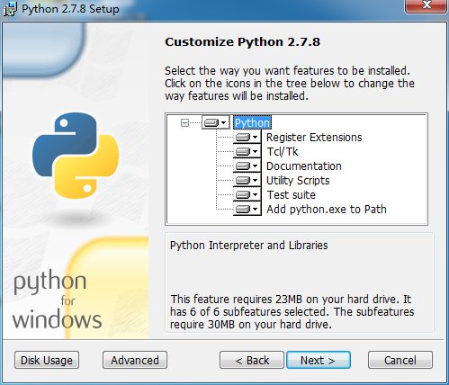Select the Register Extensions tree item
Screen dimensions: 449x385
314,138
